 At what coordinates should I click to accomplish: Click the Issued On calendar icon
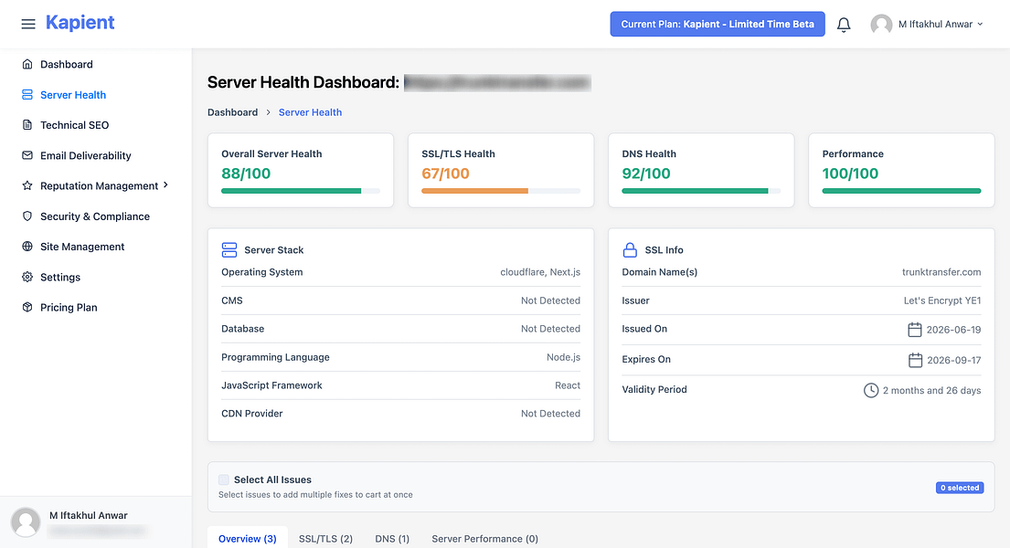coord(915,330)
